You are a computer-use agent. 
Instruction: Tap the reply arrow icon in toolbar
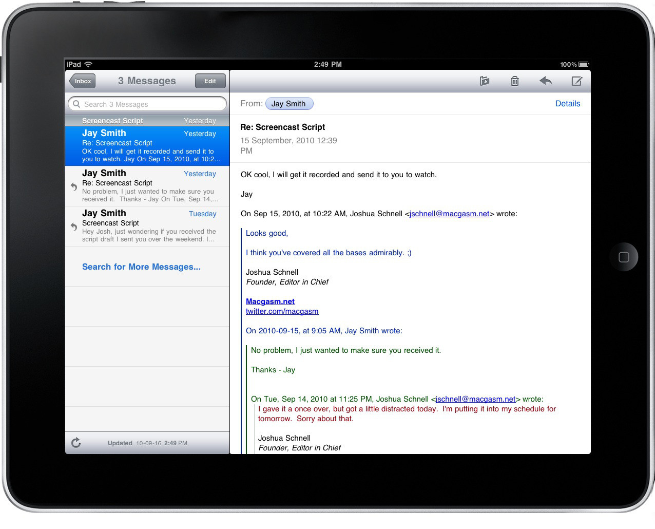(x=546, y=81)
